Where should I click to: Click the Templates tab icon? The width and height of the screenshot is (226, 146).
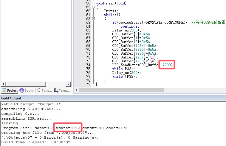[56, 90]
